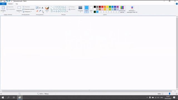This screenshot has width=178, height=100.
Task: Expand the shapes gallery more arrow
Action: [67, 11]
